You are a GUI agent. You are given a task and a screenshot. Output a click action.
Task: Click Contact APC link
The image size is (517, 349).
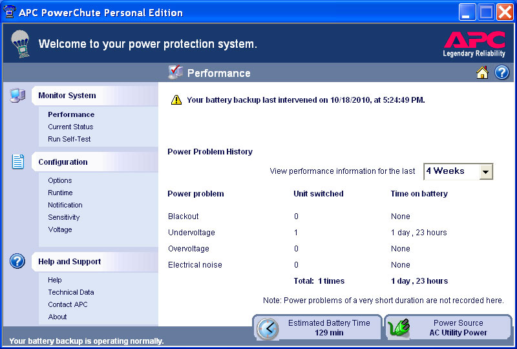pyautogui.click(x=68, y=304)
